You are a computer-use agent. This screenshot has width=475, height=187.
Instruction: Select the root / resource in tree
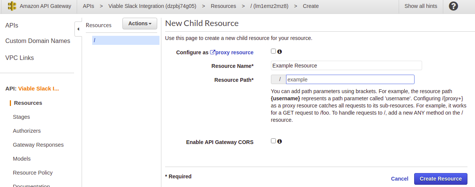[x=126, y=40]
